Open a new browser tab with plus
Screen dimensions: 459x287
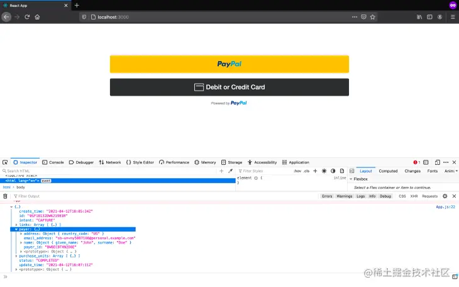pos(77,5)
